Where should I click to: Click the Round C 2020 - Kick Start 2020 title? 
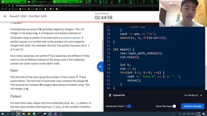tap(28, 16)
